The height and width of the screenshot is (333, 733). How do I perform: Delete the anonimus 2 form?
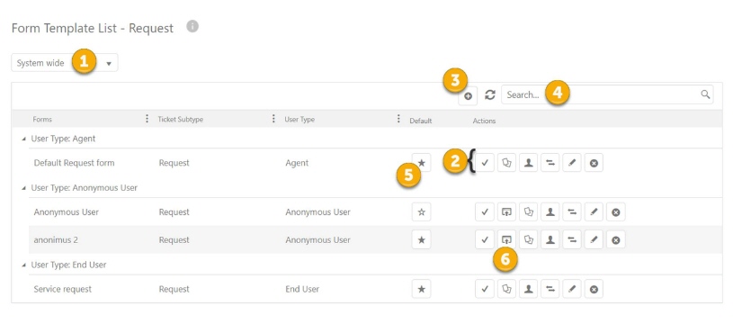coord(616,240)
